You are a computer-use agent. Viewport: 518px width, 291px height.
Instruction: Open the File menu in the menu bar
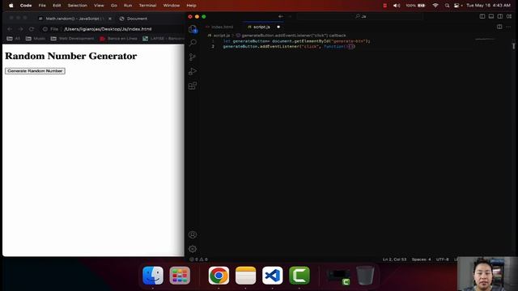click(x=42, y=6)
